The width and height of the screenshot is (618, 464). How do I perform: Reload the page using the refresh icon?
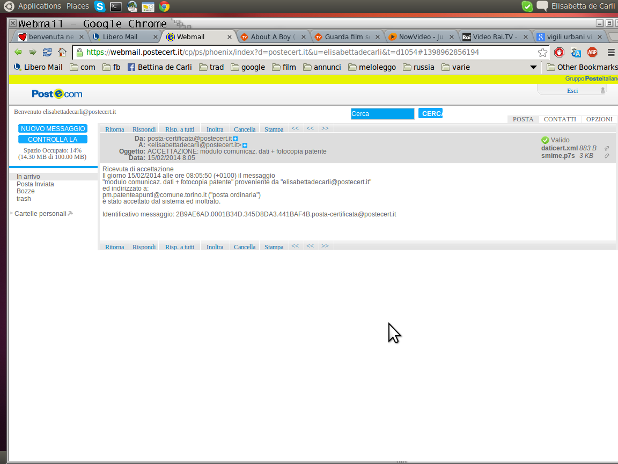click(x=47, y=52)
